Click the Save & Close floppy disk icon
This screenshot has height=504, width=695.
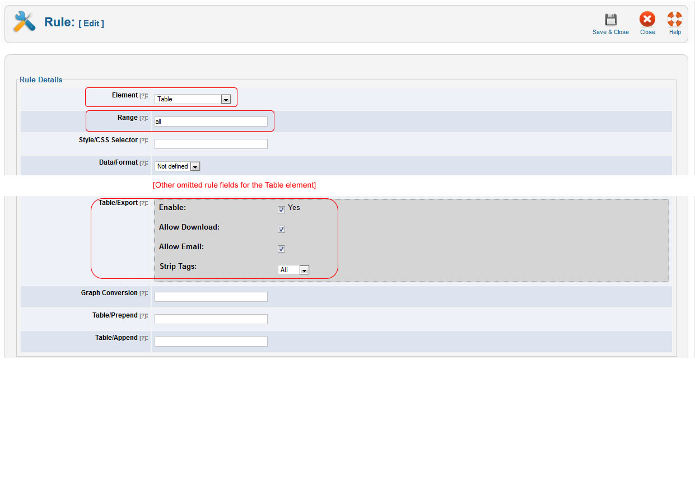pyautogui.click(x=610, y=20)
